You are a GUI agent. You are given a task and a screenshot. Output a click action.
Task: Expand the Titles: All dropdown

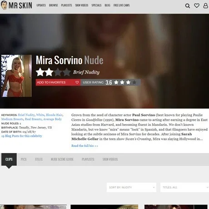184,187
